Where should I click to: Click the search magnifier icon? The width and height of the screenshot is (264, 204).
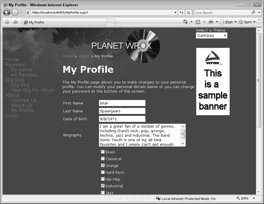(253, 12)
